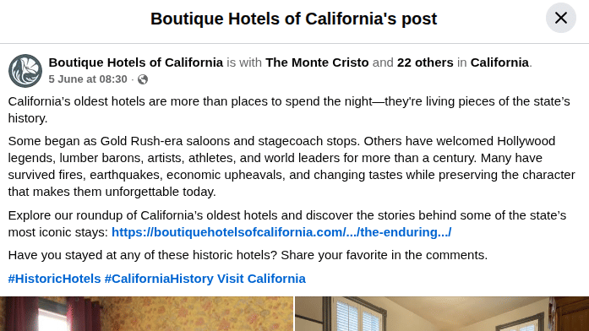Image resolution: width=589 pixels, height=331 pixels.
Task: View the right hotel room photo
Action: coord(442,314)
